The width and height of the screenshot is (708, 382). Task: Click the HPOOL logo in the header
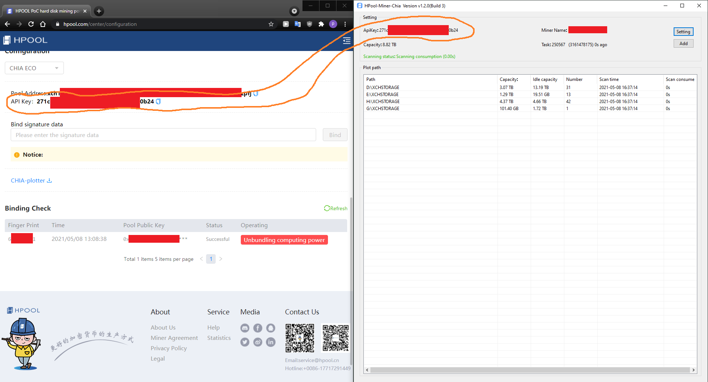tap(25, 40)
